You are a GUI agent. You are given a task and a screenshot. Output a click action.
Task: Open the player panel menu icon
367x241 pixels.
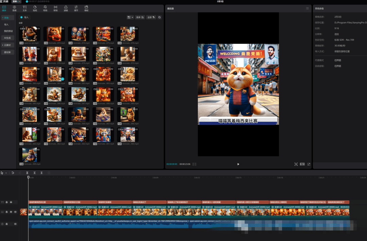307,8
